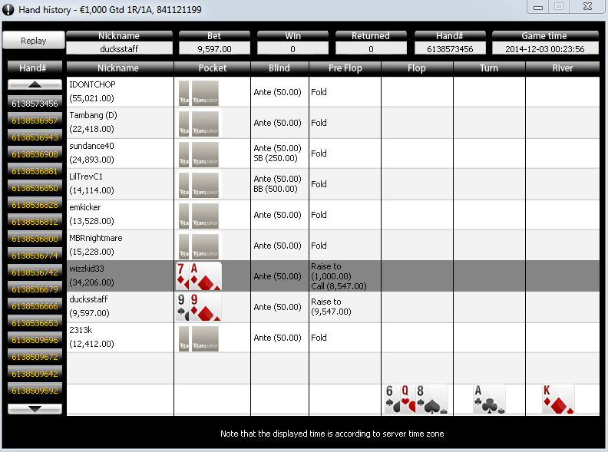
Task: Click MBRnightmare's face-down pocket cards
Action: click(199, 246)
